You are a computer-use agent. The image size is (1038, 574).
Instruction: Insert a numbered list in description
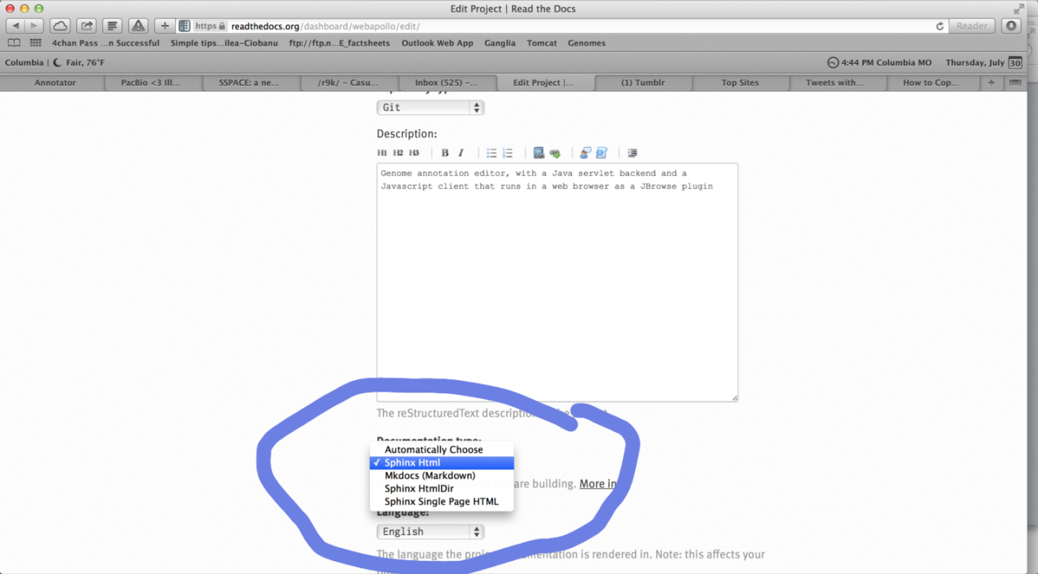coord(508,153)
